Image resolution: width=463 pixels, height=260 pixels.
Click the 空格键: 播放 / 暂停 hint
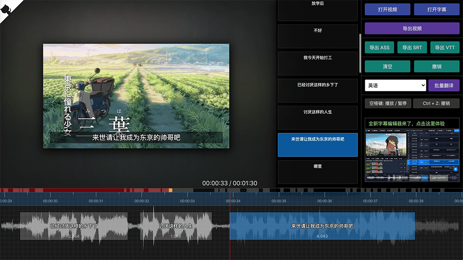[x=388, y=103]
